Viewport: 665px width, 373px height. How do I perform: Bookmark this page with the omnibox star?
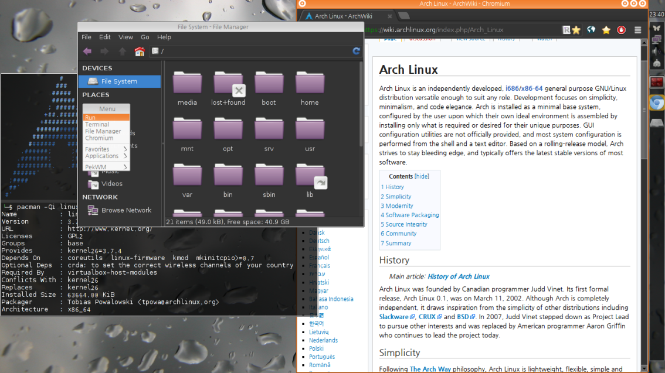click(576, 30)
